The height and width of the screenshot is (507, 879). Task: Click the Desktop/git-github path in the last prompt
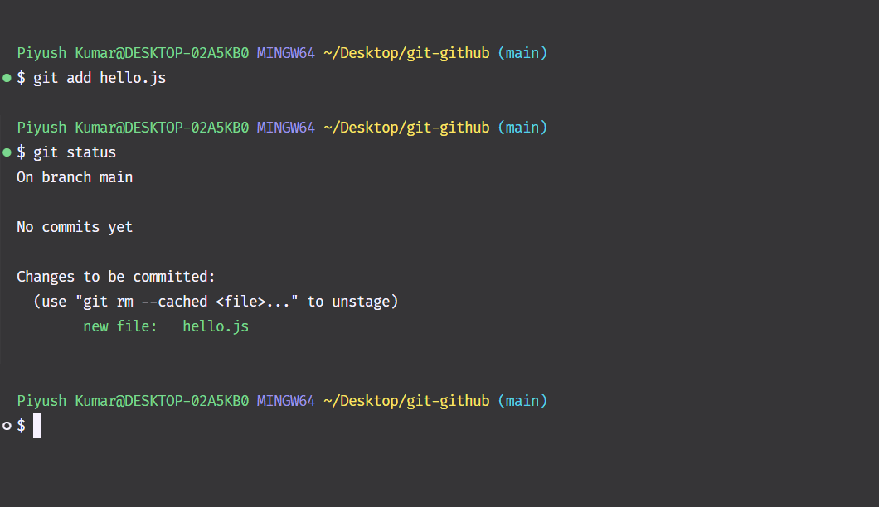[406, 401]
